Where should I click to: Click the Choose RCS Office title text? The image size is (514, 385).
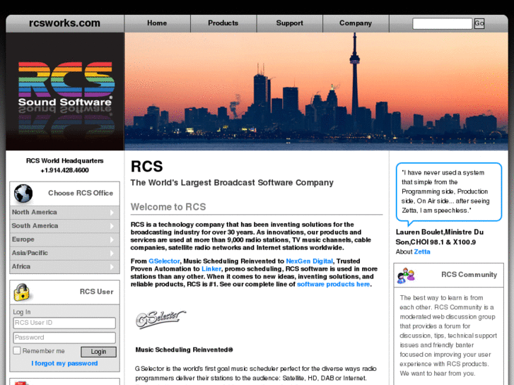[x=81, y=193]
